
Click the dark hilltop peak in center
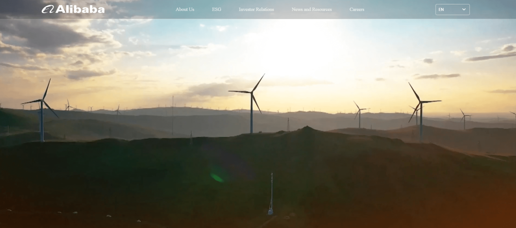[x=306, y=129]
